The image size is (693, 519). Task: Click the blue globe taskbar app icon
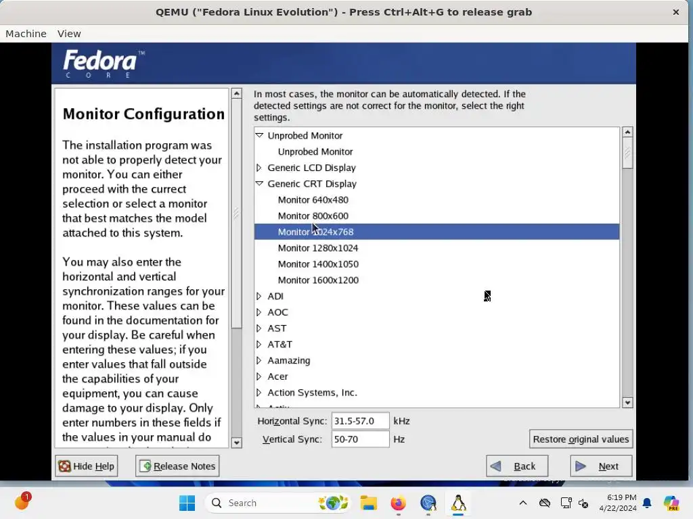(x=428, y=503)
